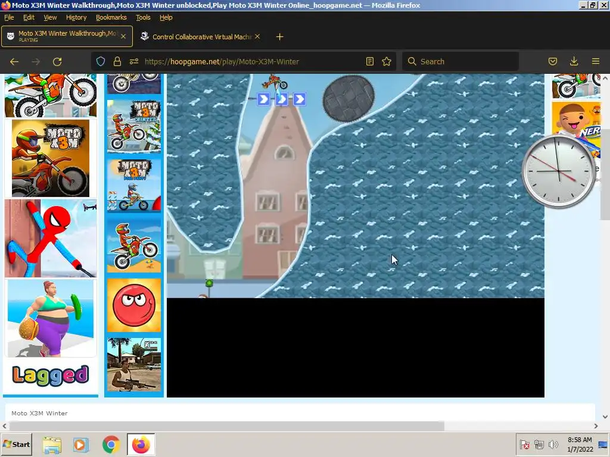
Task: Bookmark this page with the star icon
Action: (386, 61)
